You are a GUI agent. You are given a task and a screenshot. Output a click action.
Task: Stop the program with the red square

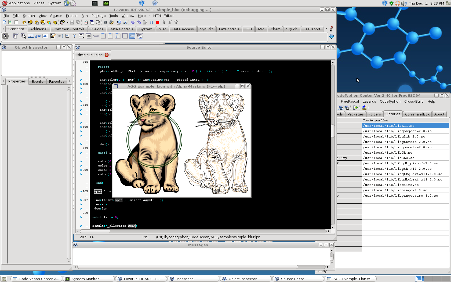click(x=158, y=22)
